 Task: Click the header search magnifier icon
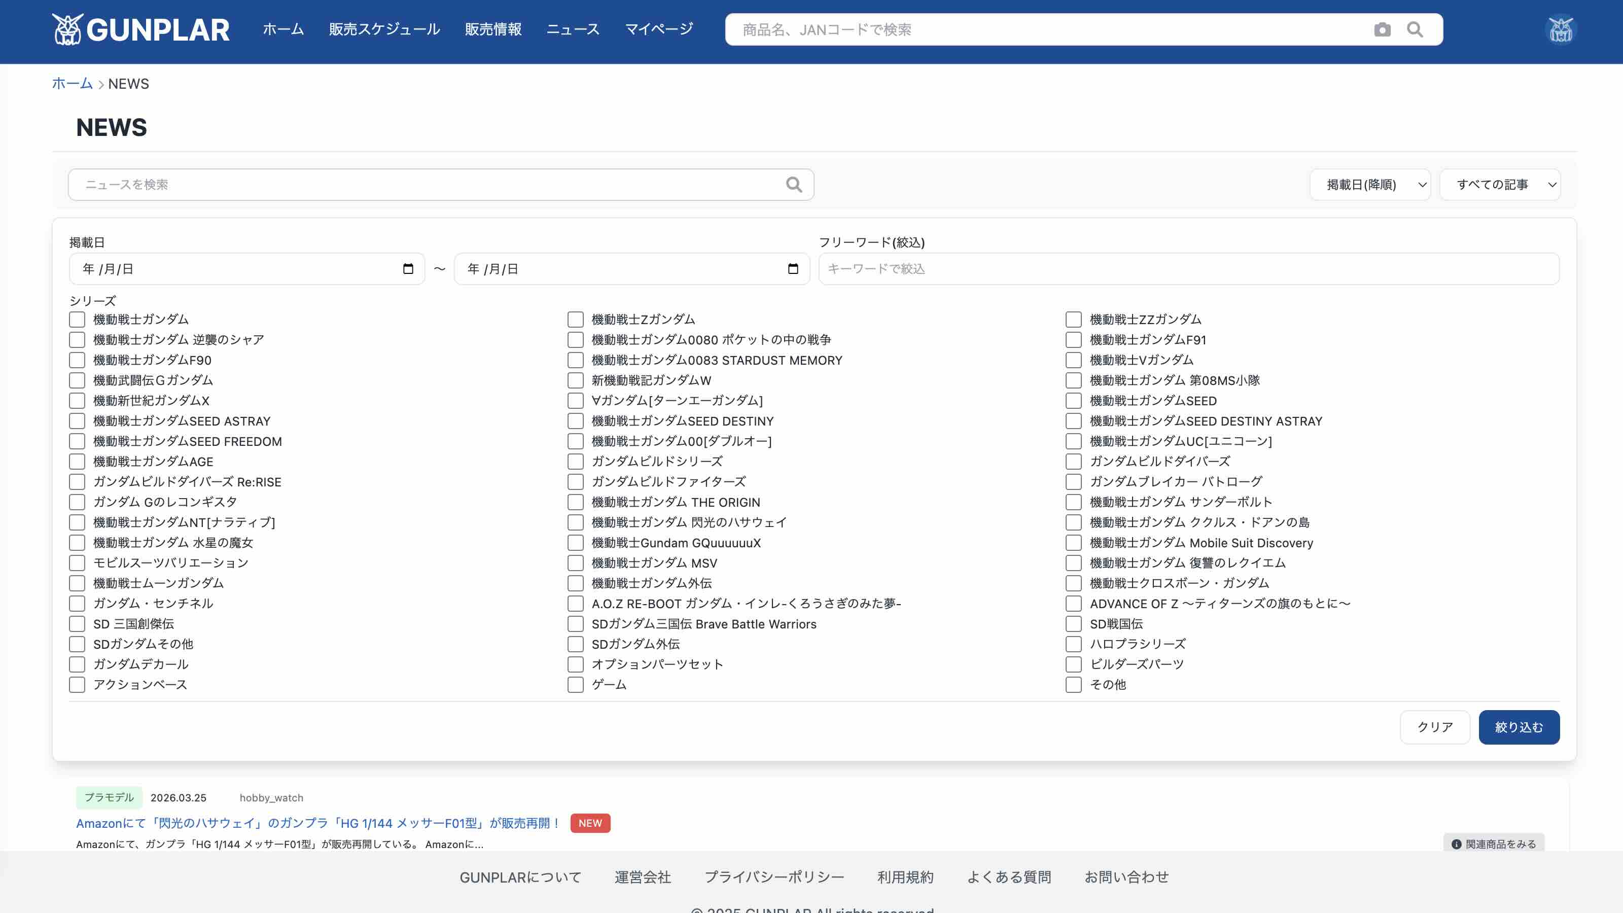(1415, 29)
